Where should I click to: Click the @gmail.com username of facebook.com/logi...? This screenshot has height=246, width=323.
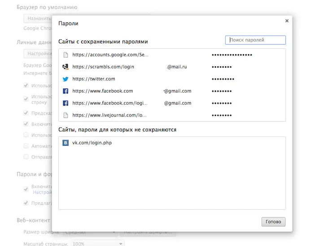pyautogui.click(x=178, y=103)
